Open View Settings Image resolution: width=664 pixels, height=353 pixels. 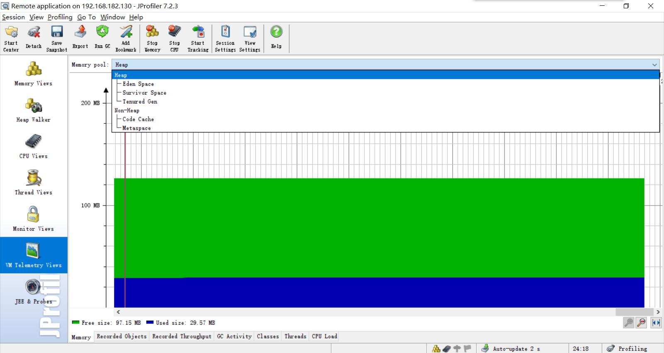[x=250, y=39]
